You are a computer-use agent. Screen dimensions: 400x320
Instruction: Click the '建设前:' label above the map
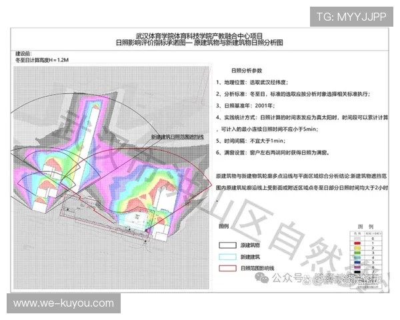click(x=23, y=53)
